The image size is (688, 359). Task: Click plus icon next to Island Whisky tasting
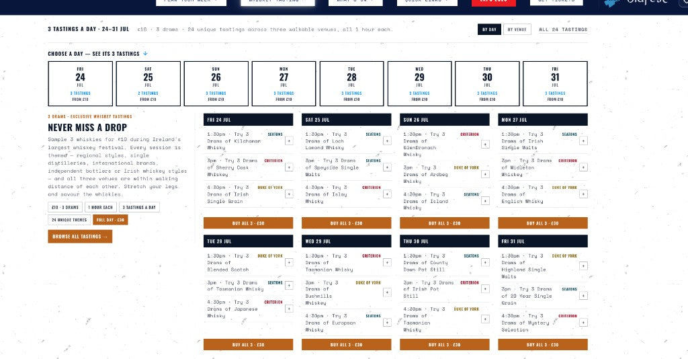click(485, 201)
